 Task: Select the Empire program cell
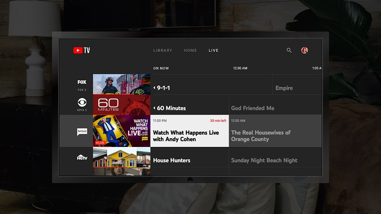click(297, 85)
